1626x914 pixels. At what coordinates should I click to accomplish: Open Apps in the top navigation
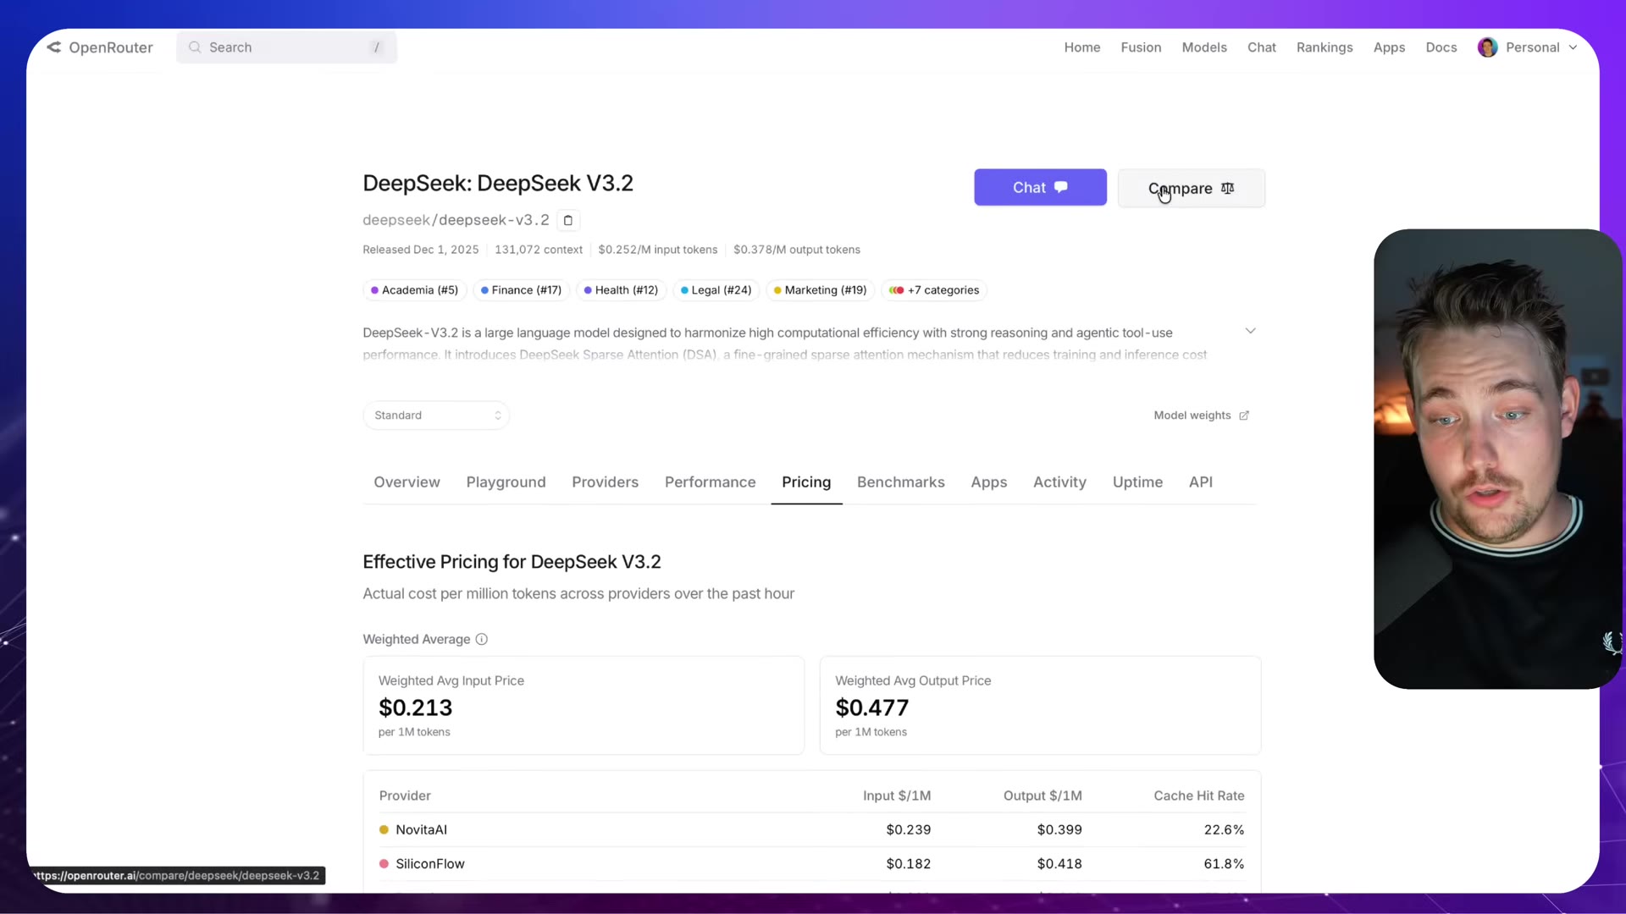[1389, 47]
